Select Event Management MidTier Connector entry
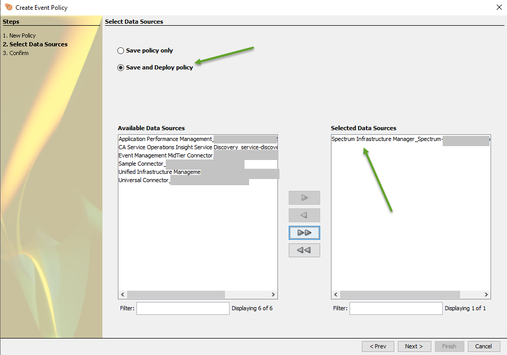The width and height of the screenshot is (507, 355). [x=198, y=155]
